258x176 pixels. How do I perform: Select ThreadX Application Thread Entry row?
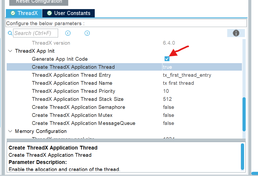click(x=124, y=75)
